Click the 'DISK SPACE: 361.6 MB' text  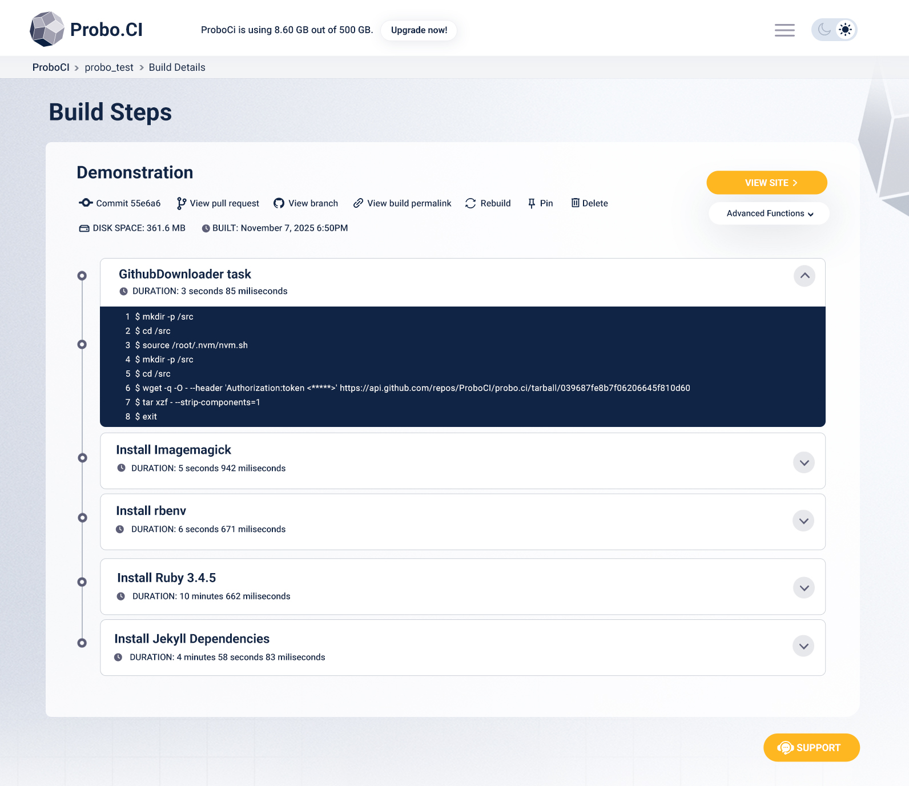[x=139, y=228]
